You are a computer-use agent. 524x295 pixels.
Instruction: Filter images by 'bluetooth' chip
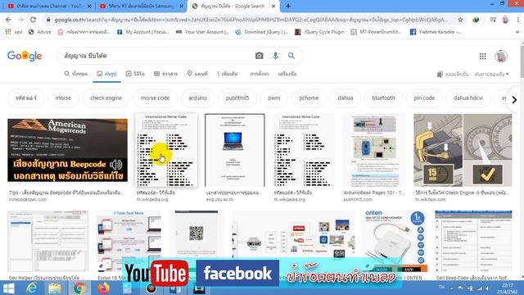pyautogui.click(x=383, y=98)
